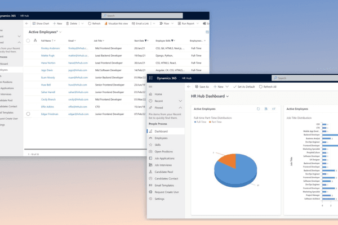Viewport: 338px width, 225px height.
Task: Select Employees in the dashboard window sidebar
Action: 161,138
